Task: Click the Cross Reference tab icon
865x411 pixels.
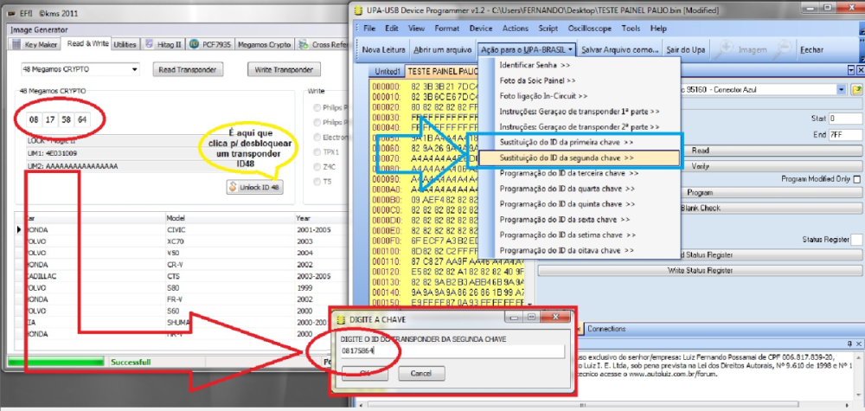Action: tap(303, 45)
